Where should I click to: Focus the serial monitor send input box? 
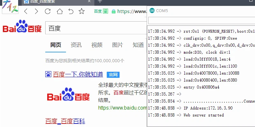tap(201, 21)
